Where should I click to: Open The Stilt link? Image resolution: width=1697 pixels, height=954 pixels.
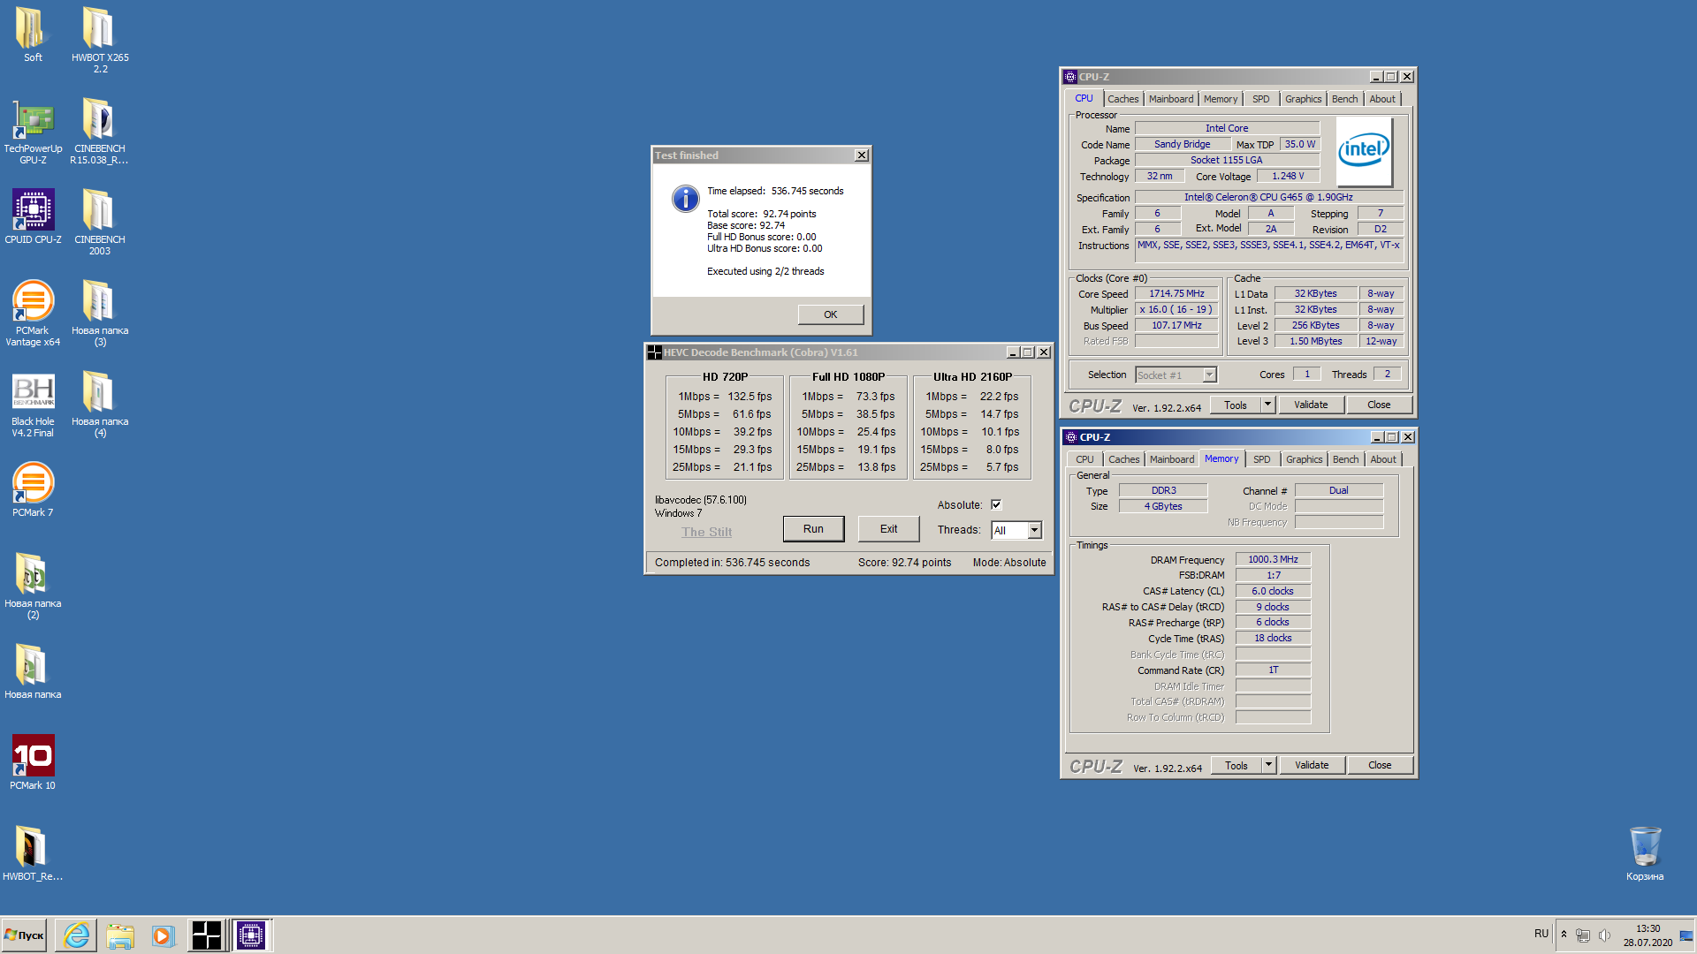tap(706, 532)
